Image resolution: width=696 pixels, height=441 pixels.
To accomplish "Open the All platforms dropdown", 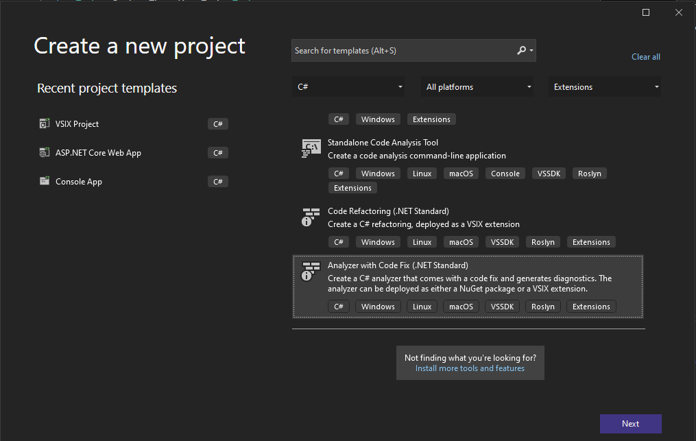I will pyautogui.click(x=477, y=86).
